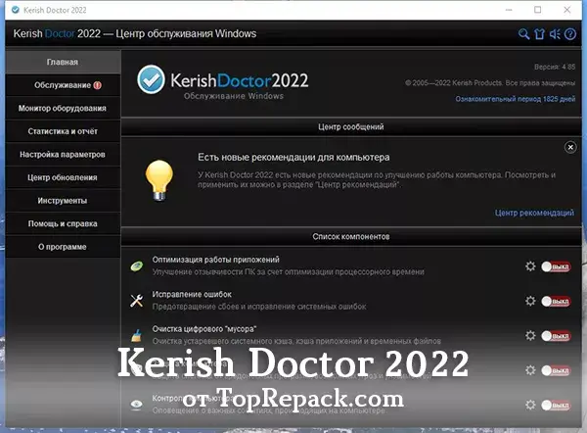
Task: Enable the Контроль событий switch
Action: point(556,405)
